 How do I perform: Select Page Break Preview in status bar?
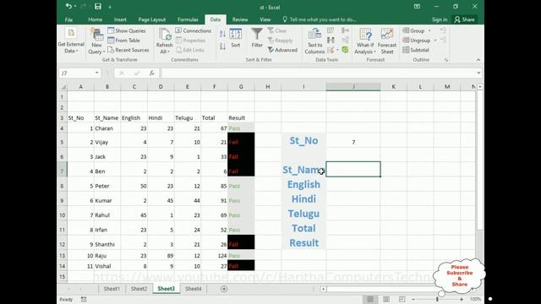(402, 299)
